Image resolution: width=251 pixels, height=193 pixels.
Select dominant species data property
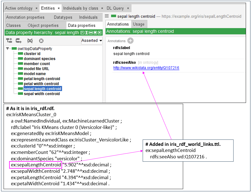tap(40, 59)
